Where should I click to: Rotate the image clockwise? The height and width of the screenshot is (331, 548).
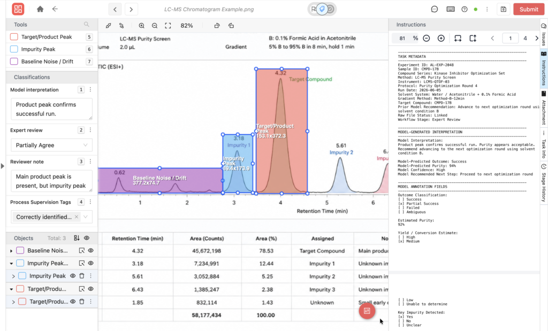point(217,26)
